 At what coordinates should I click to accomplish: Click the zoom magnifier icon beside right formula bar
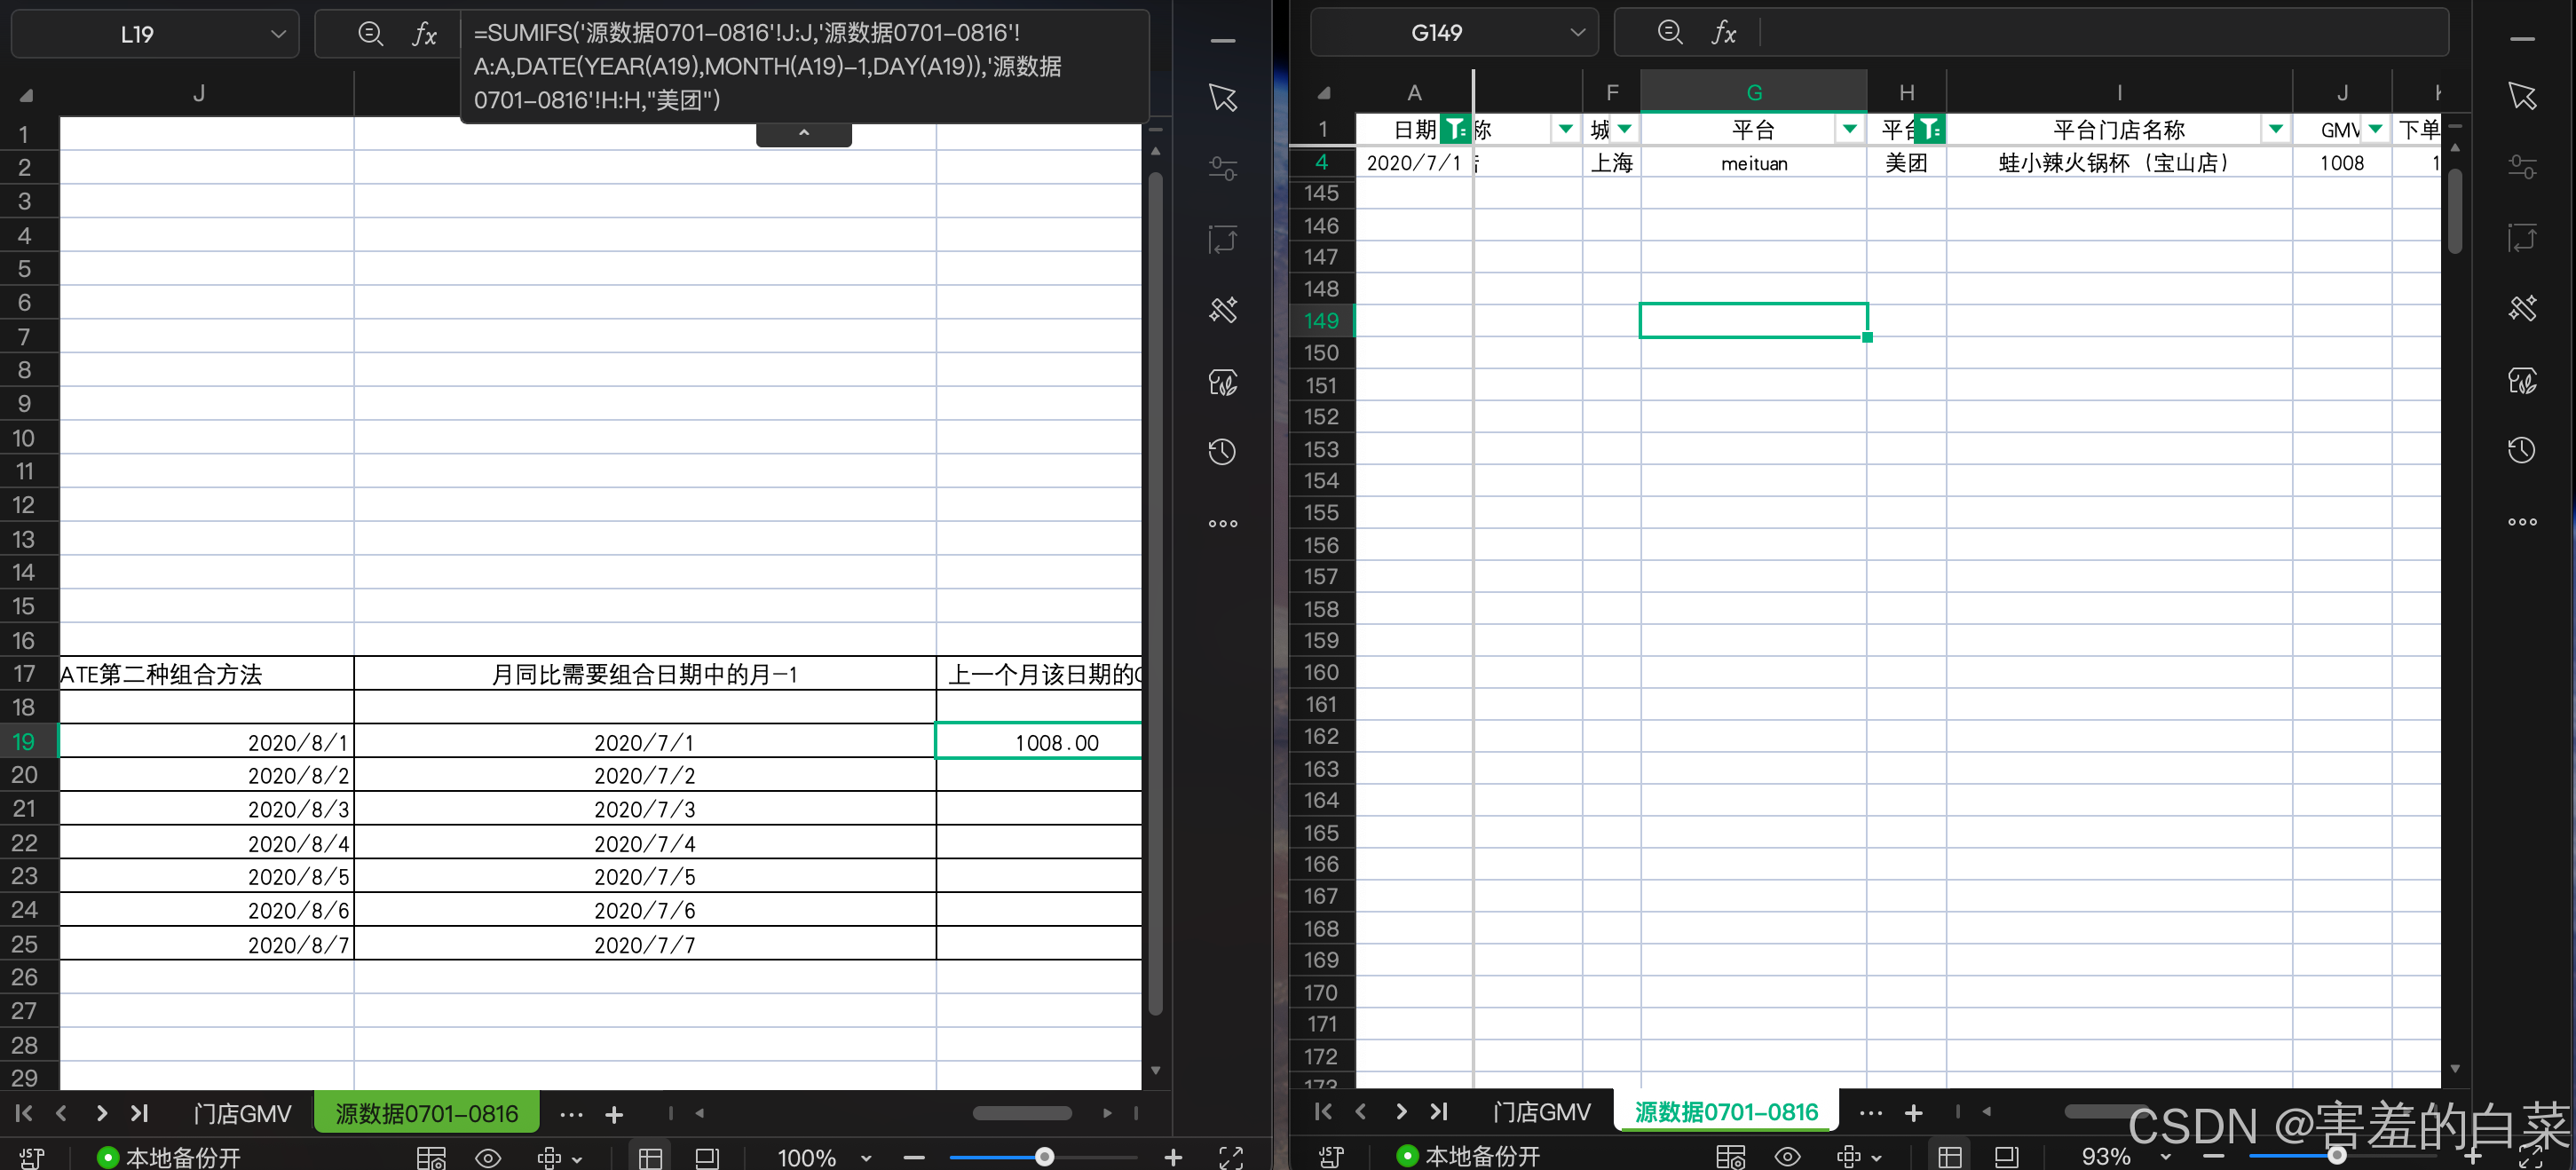coord(1669,33)
